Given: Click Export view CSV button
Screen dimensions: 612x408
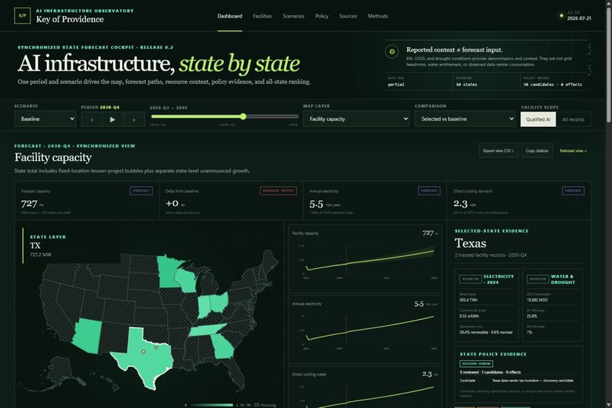Looking at the screenshot, I should tap(498, 150).
